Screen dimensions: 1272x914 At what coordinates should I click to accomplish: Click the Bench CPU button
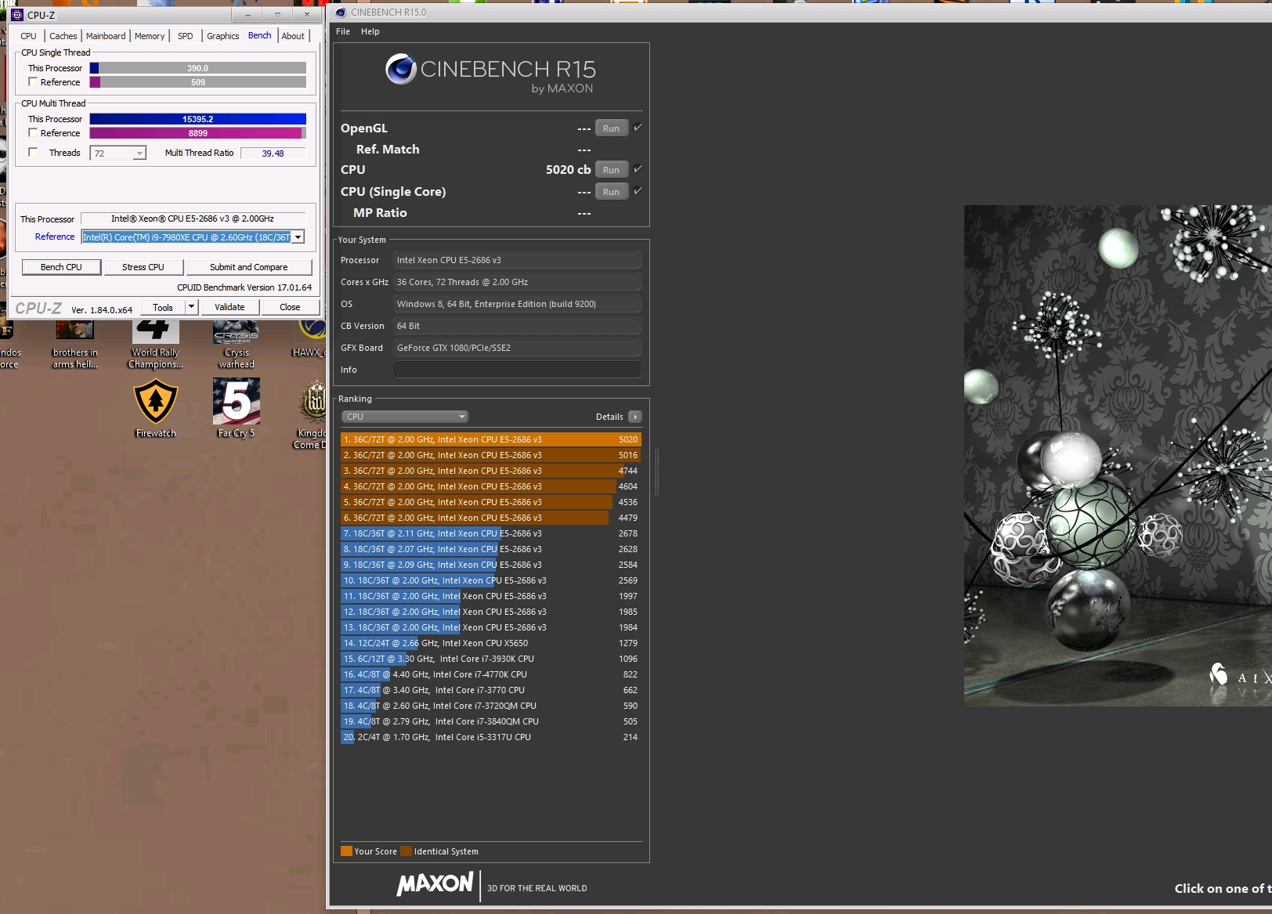tap(61, 267)
